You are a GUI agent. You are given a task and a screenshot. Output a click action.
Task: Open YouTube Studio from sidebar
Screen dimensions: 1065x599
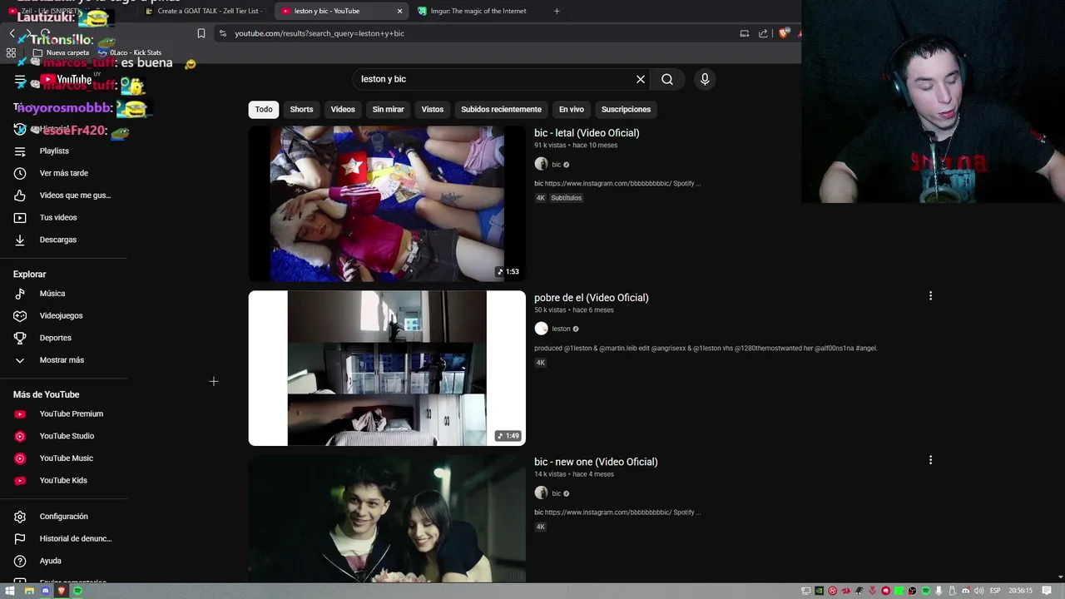tap(63, 436)
